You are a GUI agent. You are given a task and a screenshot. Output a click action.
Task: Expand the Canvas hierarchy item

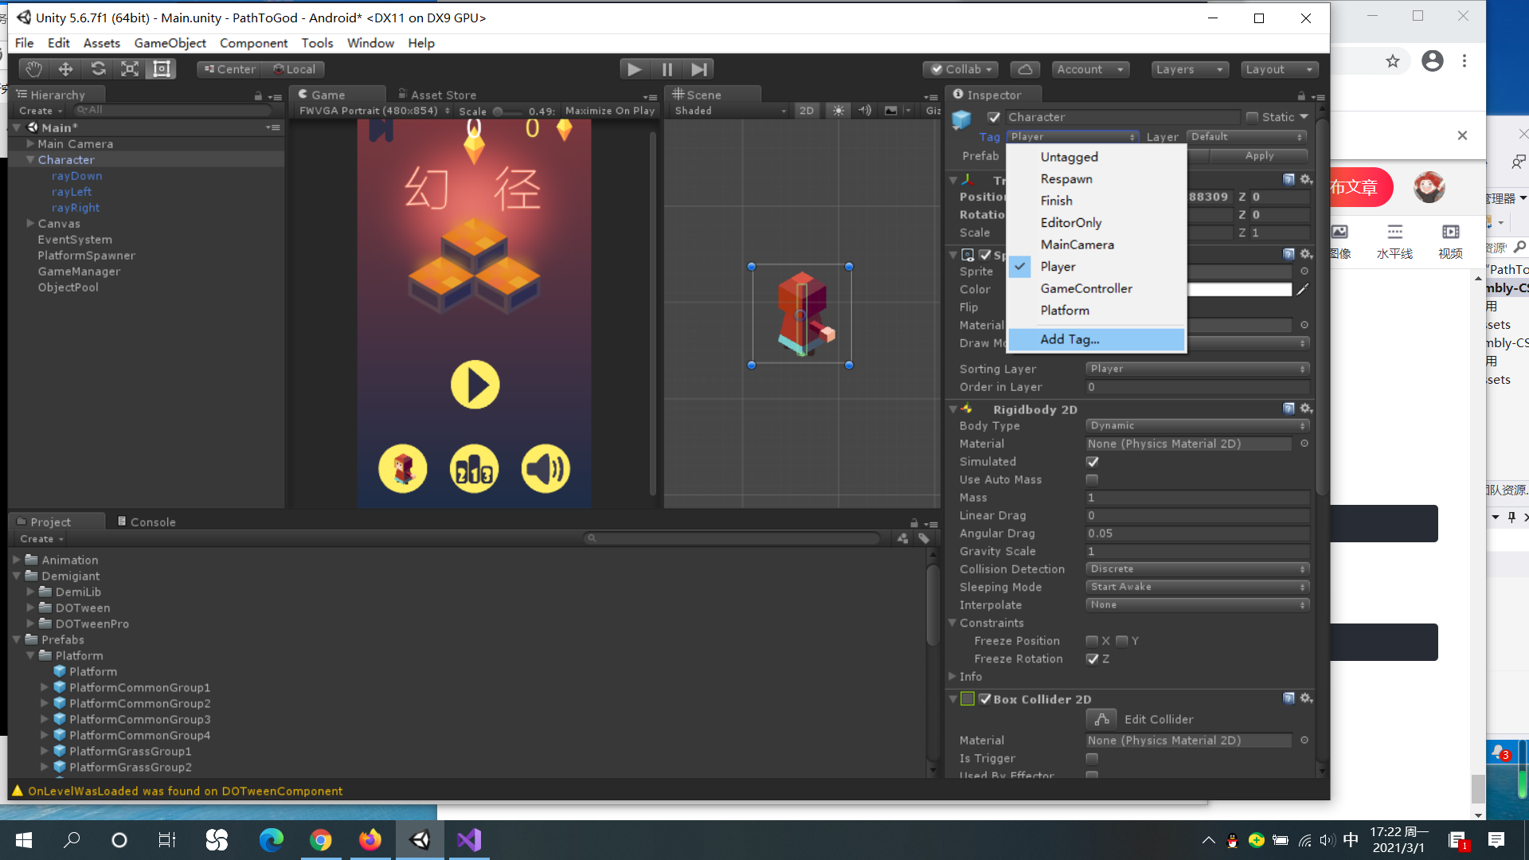(30, 224)
